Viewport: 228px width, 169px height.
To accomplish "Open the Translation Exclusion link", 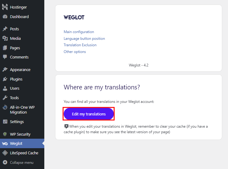I will [x=80, y=45].
